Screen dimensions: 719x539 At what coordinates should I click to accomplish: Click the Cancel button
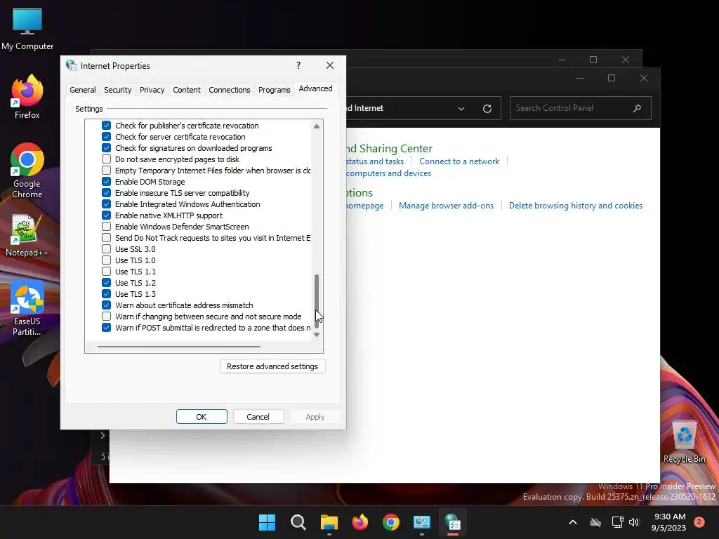(258, 417)
